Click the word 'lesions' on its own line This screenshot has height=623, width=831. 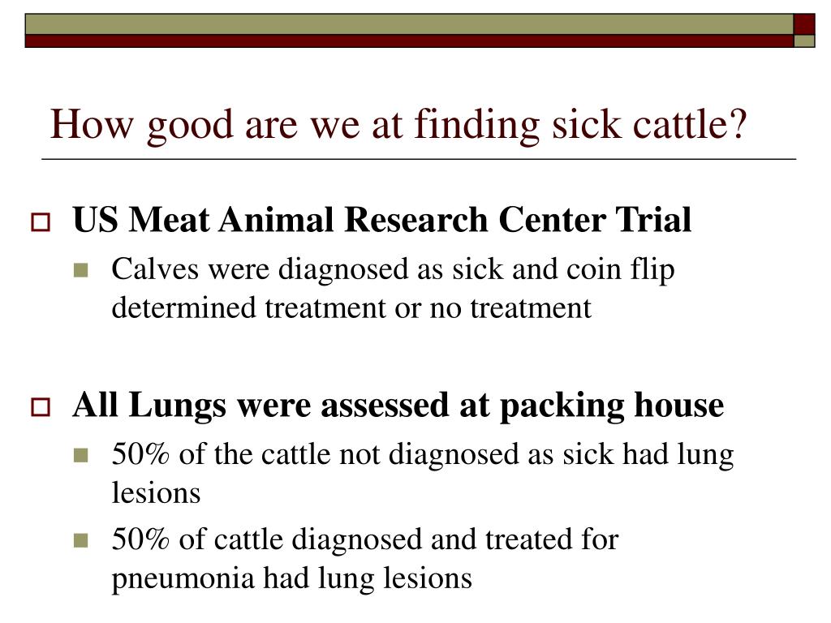156,493
